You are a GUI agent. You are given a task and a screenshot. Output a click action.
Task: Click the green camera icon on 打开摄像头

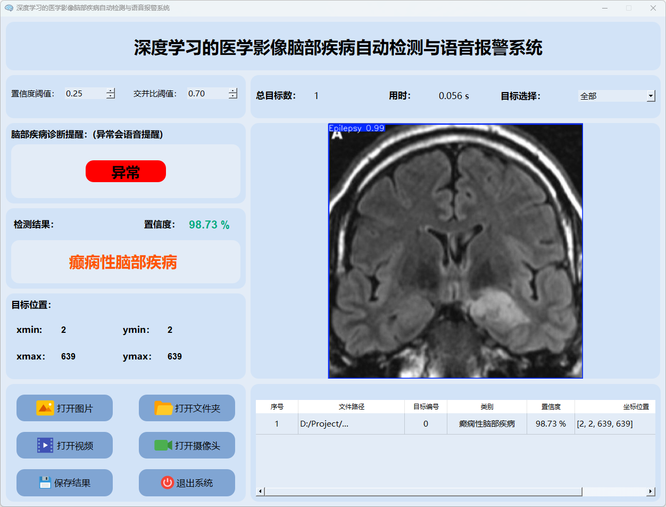point(163,445)
